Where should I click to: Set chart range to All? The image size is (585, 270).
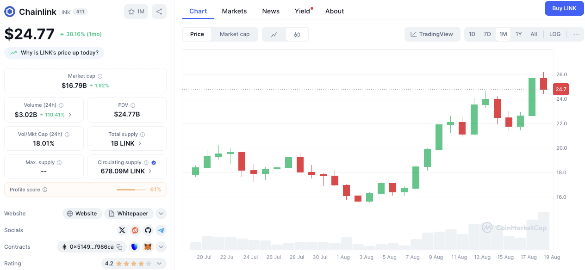(x=534, y=34)
